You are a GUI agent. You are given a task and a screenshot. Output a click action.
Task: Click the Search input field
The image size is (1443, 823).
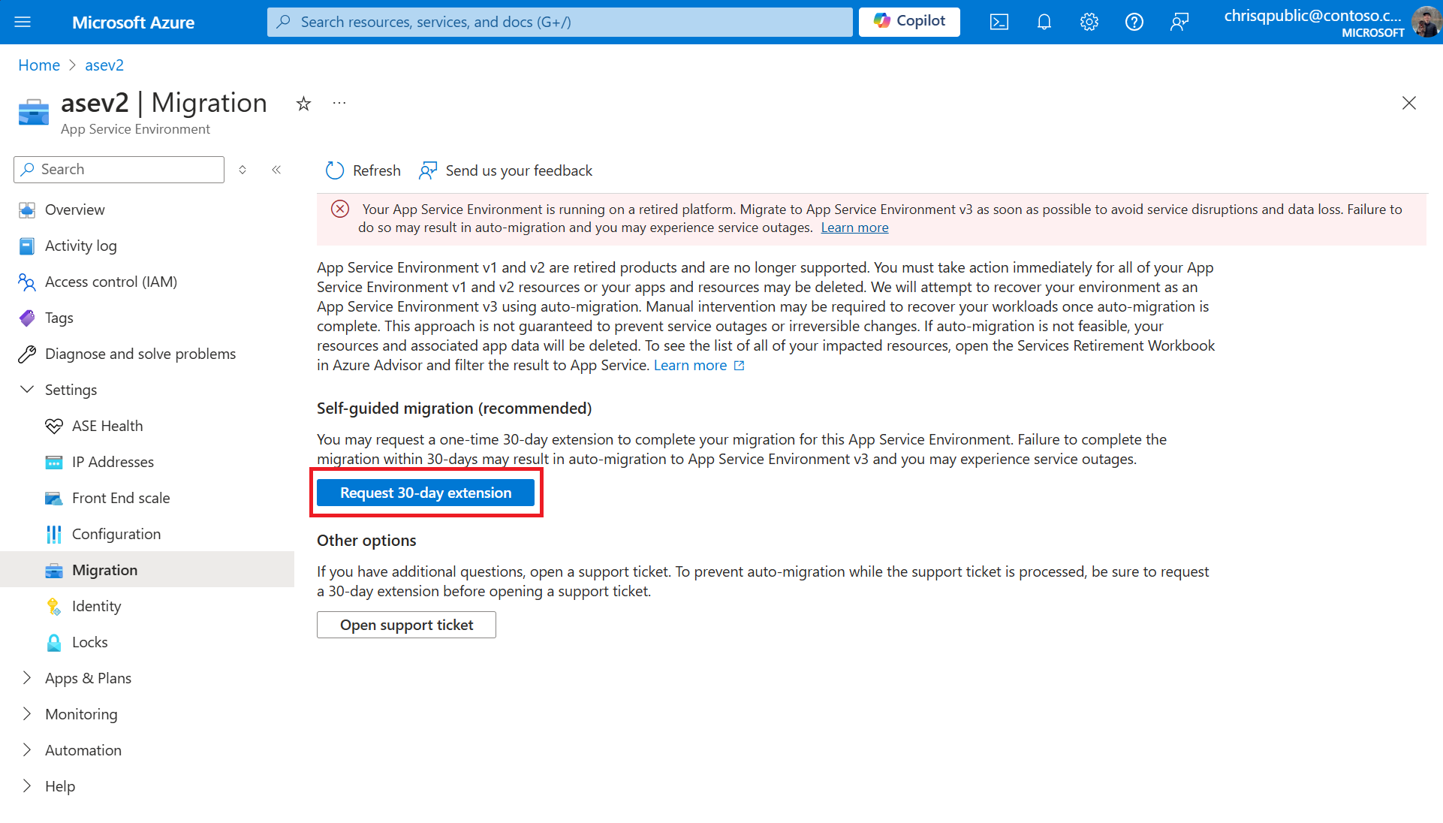[x=118, y=168]
